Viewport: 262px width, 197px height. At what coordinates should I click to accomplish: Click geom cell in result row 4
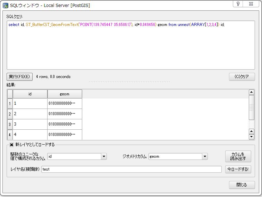point(65,135)
